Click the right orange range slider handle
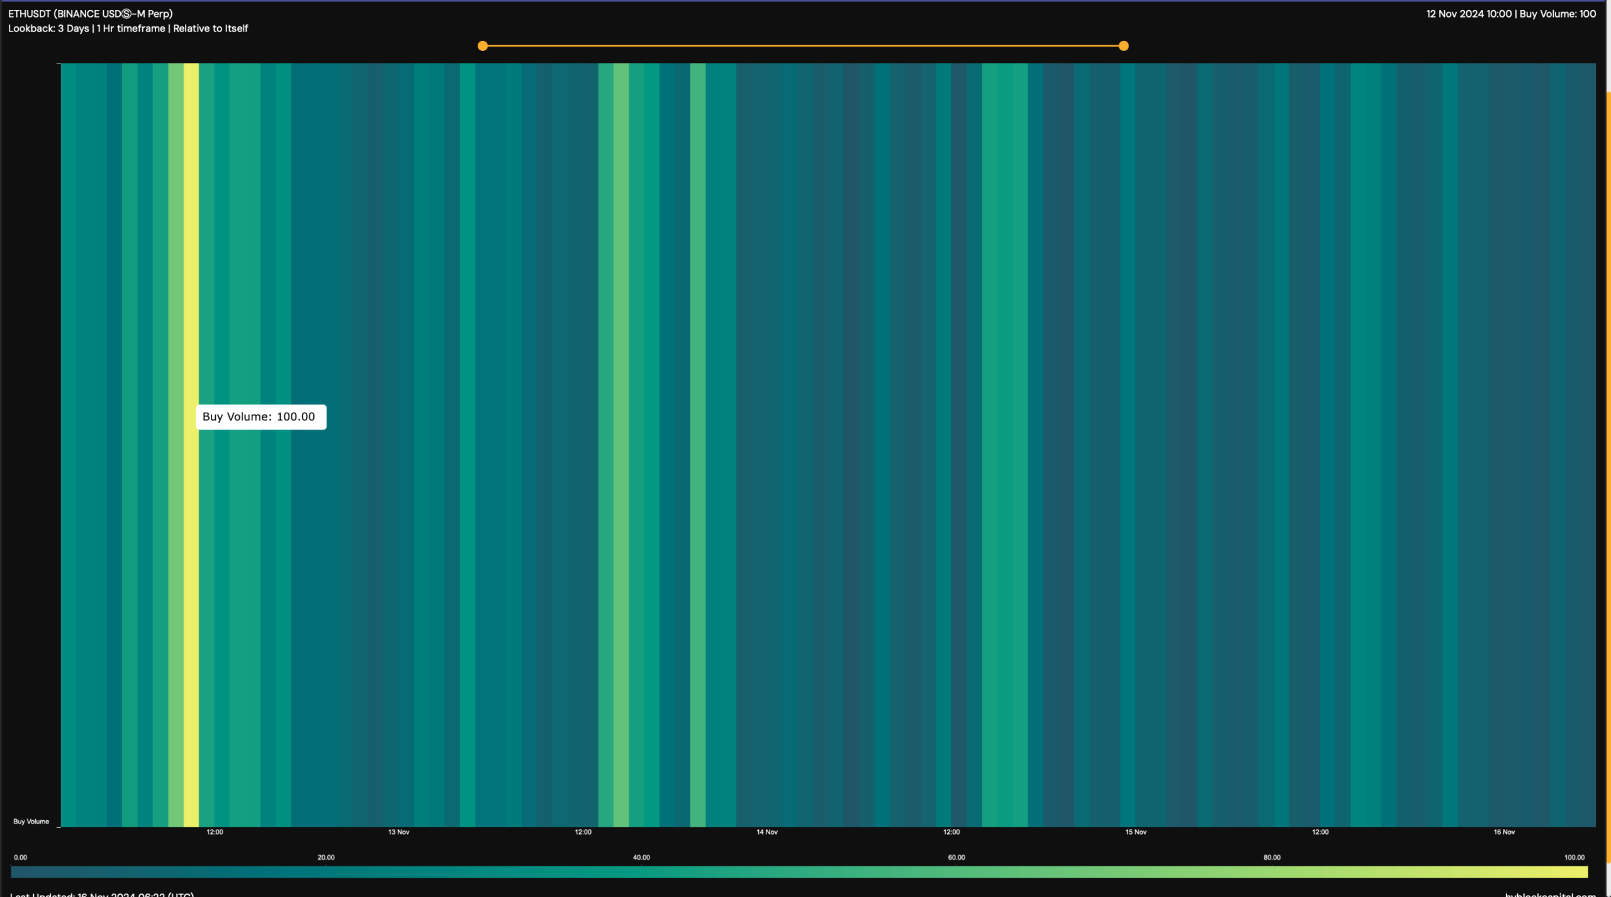Image resolution: width=1611 pixels, height=897 pixels. point(1123,46)
